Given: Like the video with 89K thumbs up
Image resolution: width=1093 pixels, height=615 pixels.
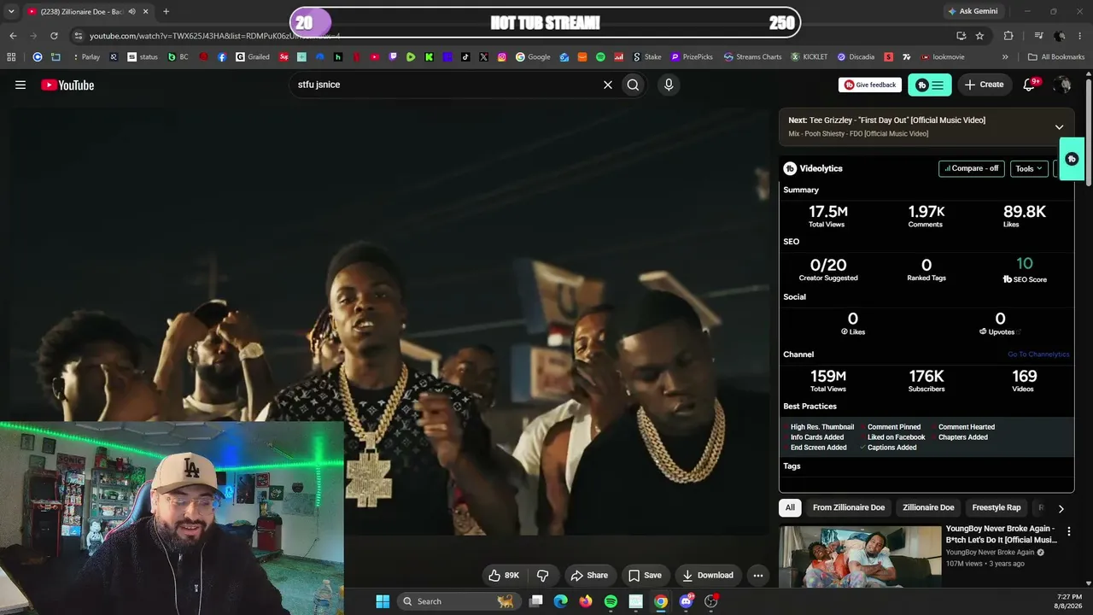Looking at the screenshot, I should 504,576.
